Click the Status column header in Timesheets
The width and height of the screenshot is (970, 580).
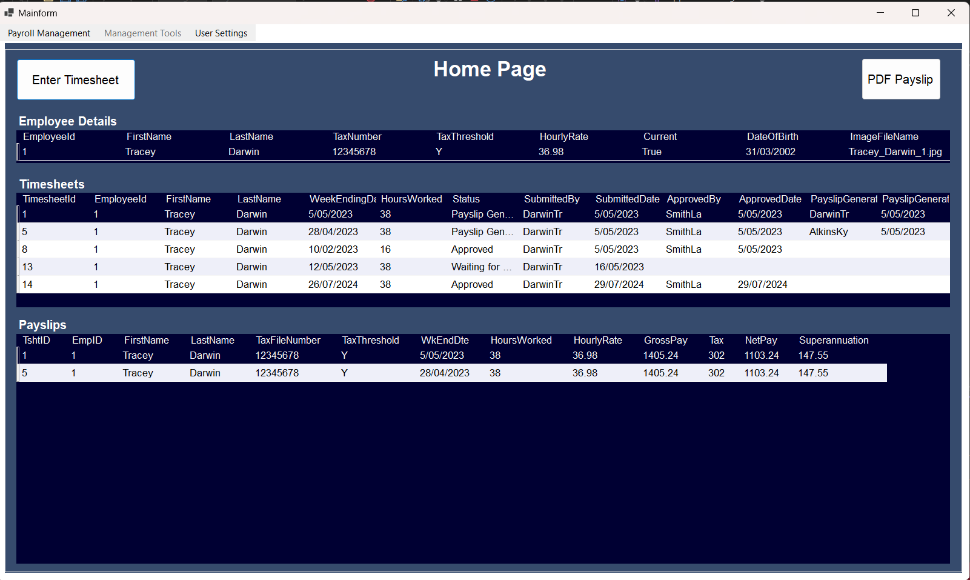(466, 199)
